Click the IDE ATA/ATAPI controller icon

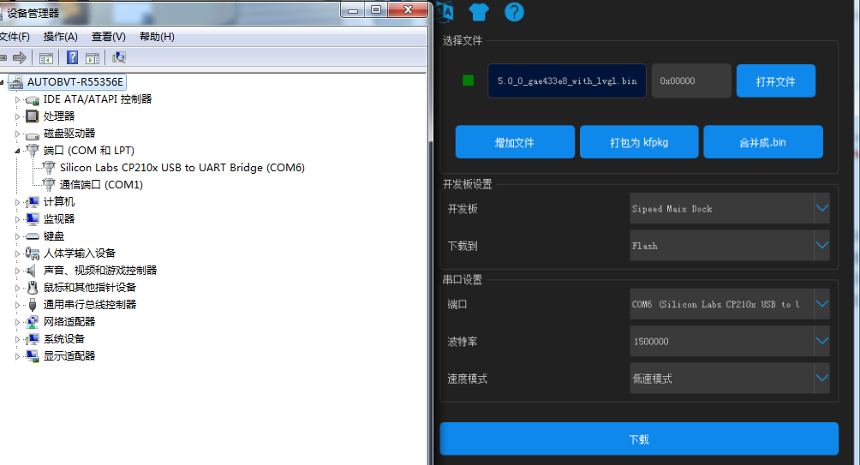33,100
